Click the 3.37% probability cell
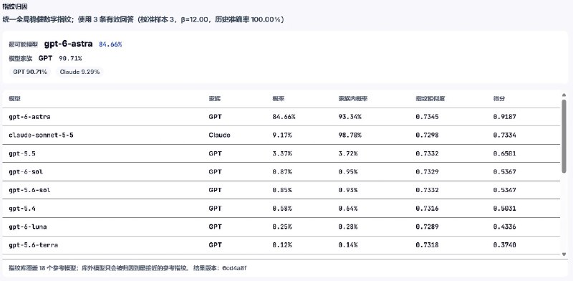 click(x=282, y=153)
